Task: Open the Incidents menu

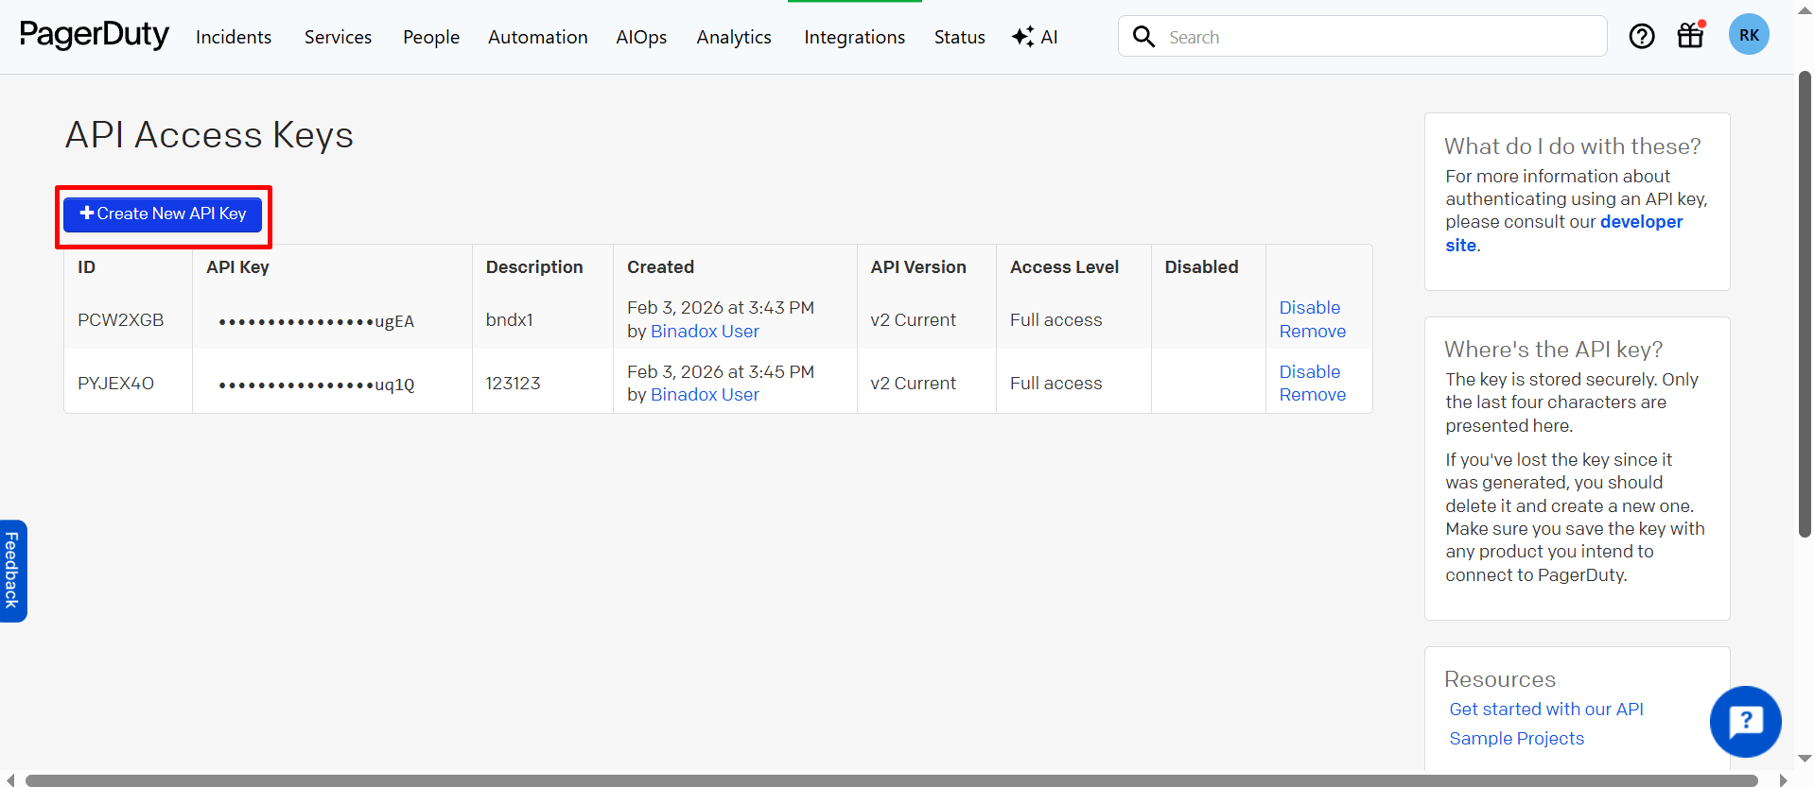Action: click(234, 37)
